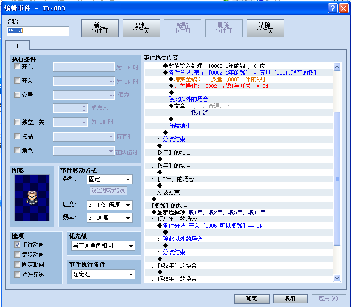Select the [取钱] 的场合 line
Screen dimensions: 351x307
[238, 206]
